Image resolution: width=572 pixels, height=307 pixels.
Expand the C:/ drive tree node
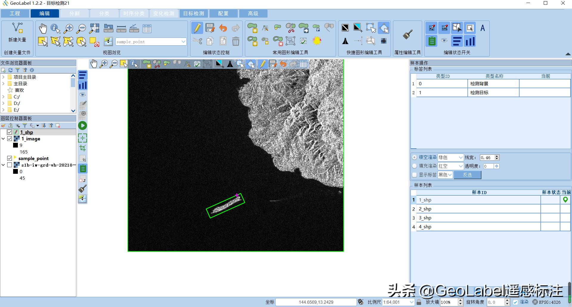point(3,97)
